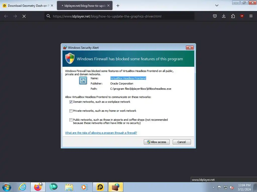Viewport: 257px width, 192px height.
Task: Click the Path text ld9boxheadless.exe
Action: pyautogui.click(x=141, y=89)
